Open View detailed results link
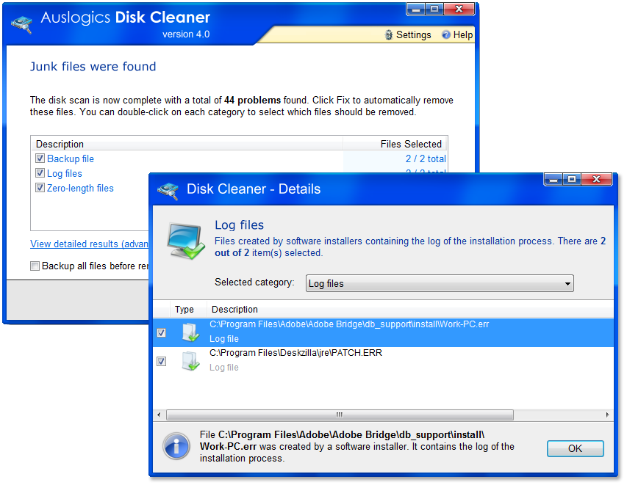The width and height of the screenshot is (627, 485). 89,244
